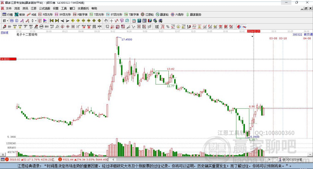Image resolution: width=313 pixels, height=169 pixels.
Task: Open the P数字表 tool
Action: [80, 15]
